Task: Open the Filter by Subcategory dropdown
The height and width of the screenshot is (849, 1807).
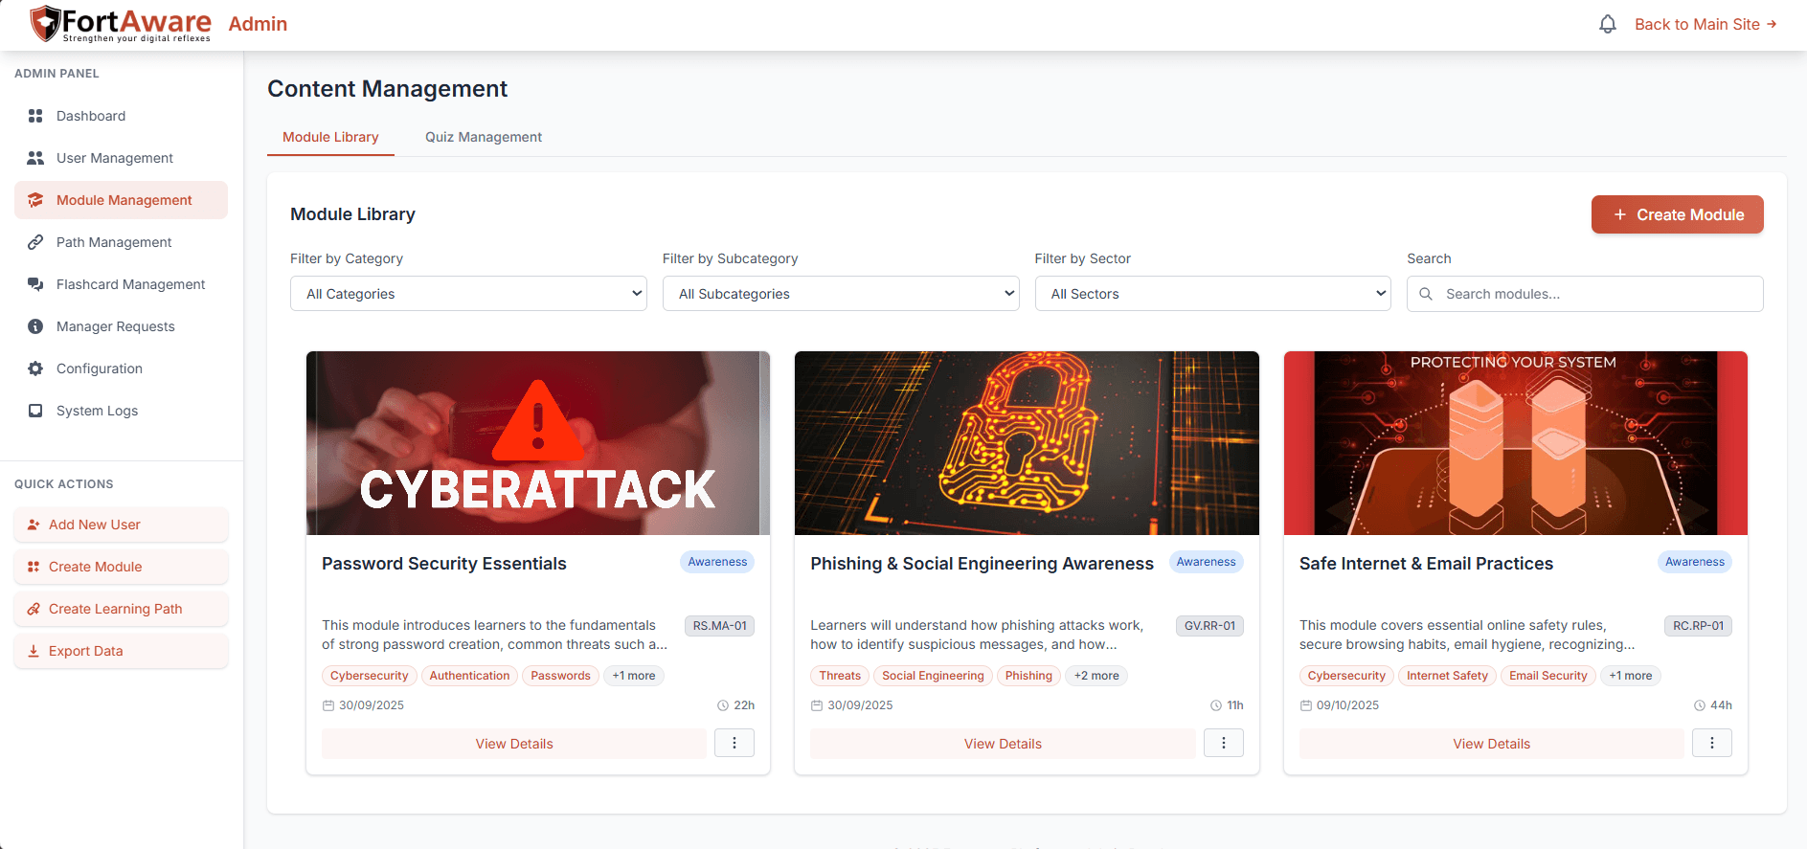Action: click(x=841, y=294)
